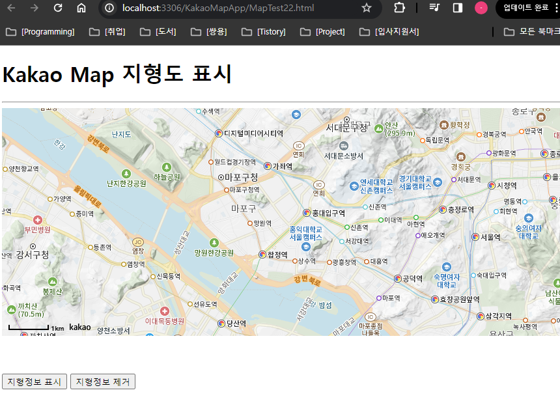This screenshot has height=401, width=560.
Task: Click the browser back arrow
Action: pyautogui.click(x=11, y=8)
